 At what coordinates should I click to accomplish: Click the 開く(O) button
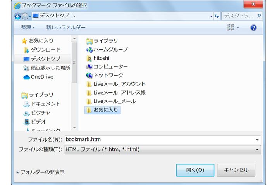click(195, 170)
